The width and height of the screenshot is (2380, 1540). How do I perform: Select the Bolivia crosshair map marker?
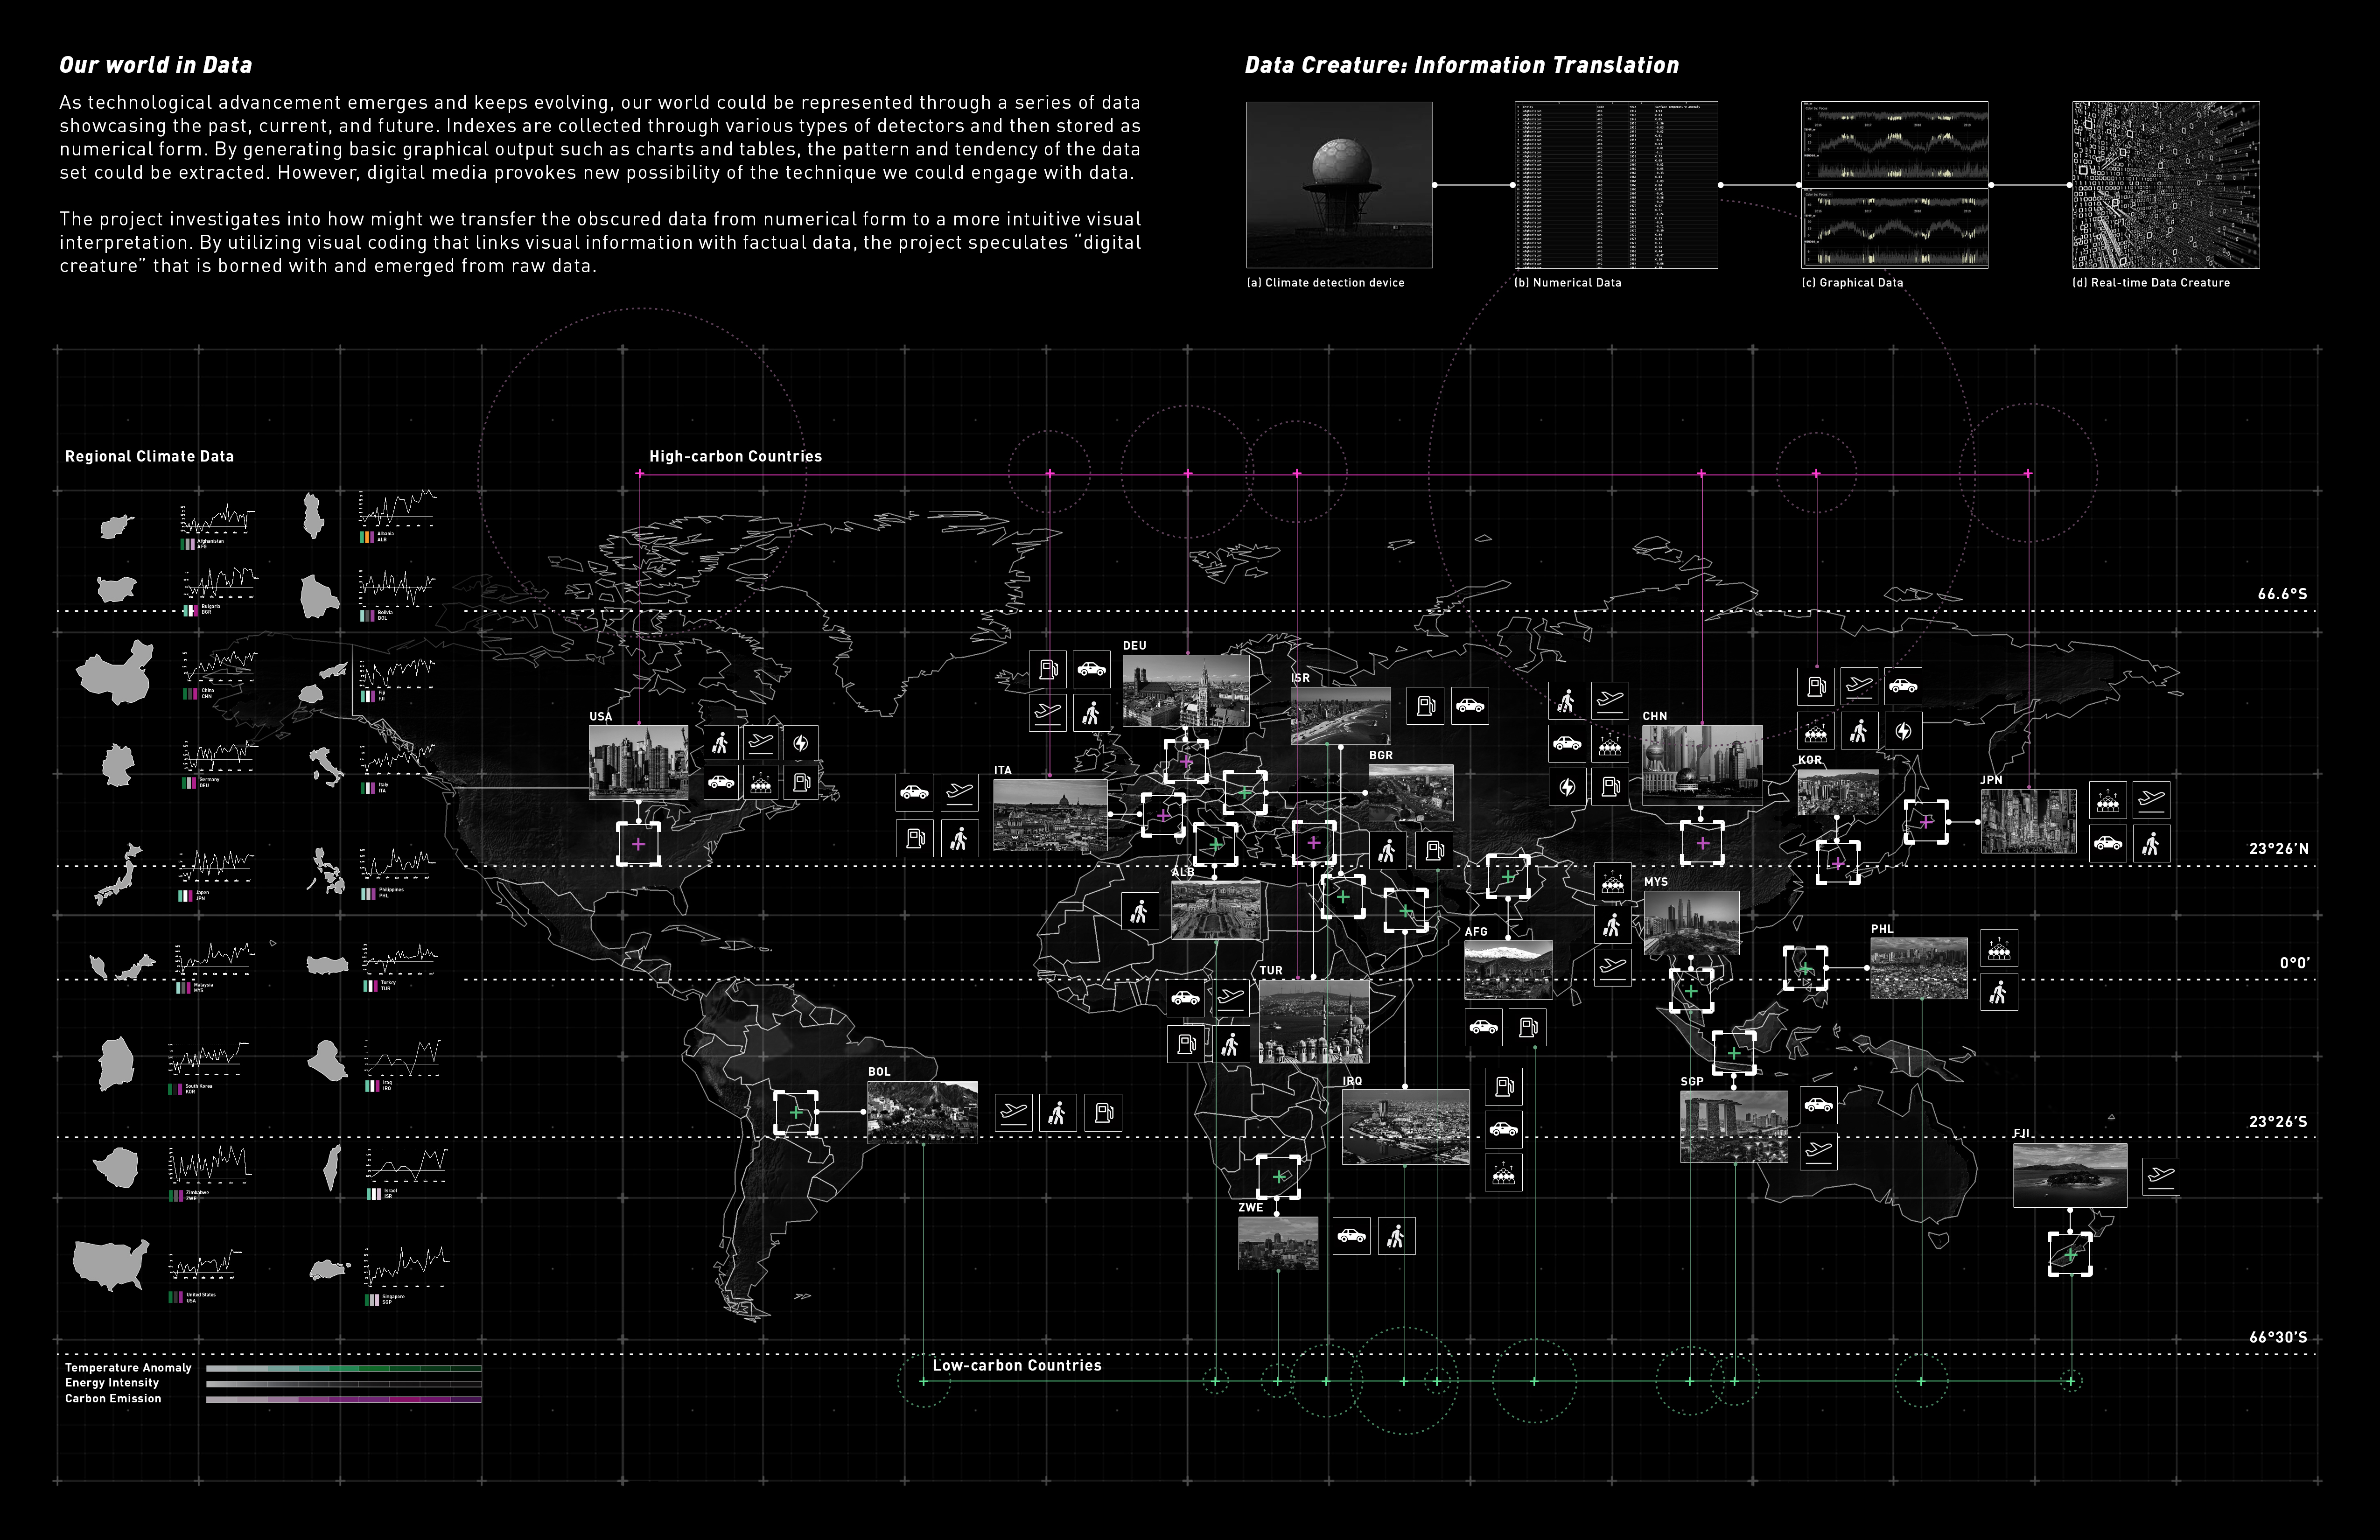pyautogui.click(x=796, y=1112)
